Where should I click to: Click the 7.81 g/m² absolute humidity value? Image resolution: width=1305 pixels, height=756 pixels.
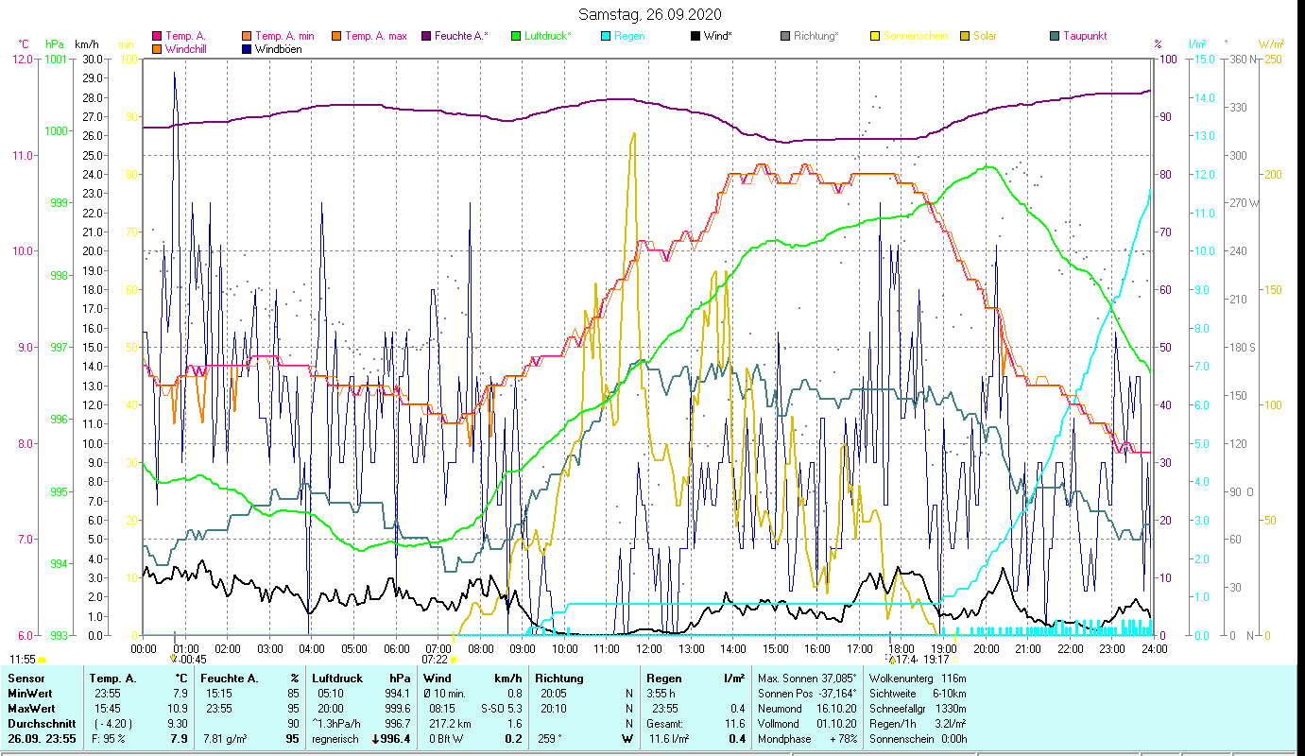click(226, 739)
